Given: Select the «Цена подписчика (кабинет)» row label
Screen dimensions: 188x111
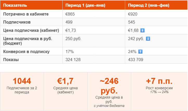Looking at the screenshot, I should (31, 31).
